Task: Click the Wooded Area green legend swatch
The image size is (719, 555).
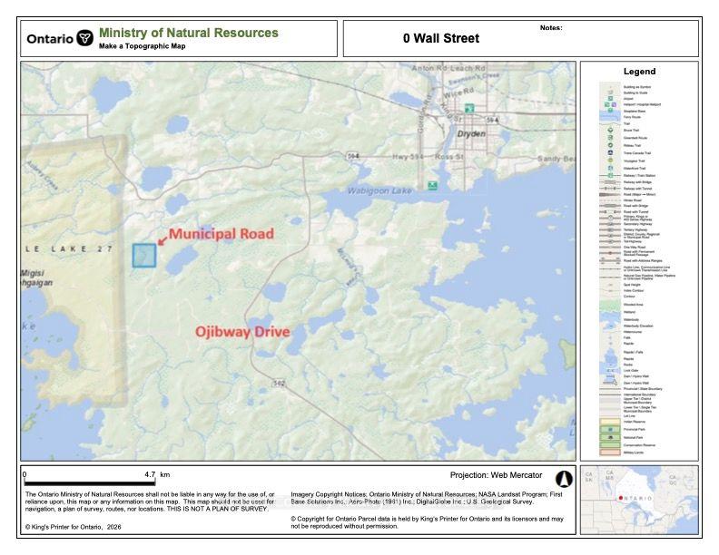Action: pyautogui.click(x=610, y=305)
